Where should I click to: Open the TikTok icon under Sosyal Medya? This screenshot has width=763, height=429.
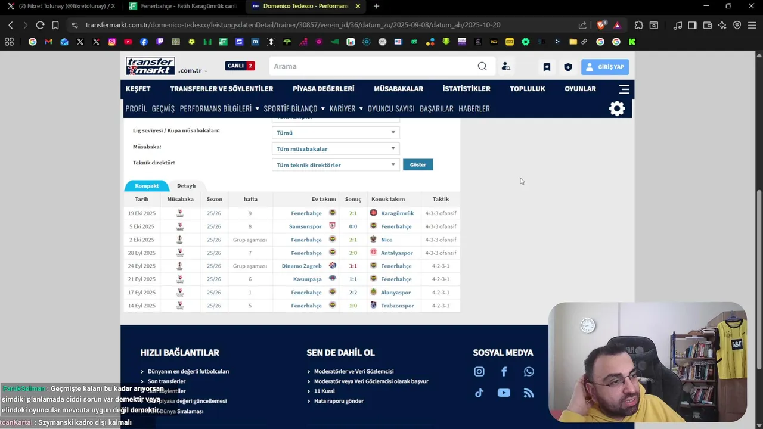(x=479, y=393)
